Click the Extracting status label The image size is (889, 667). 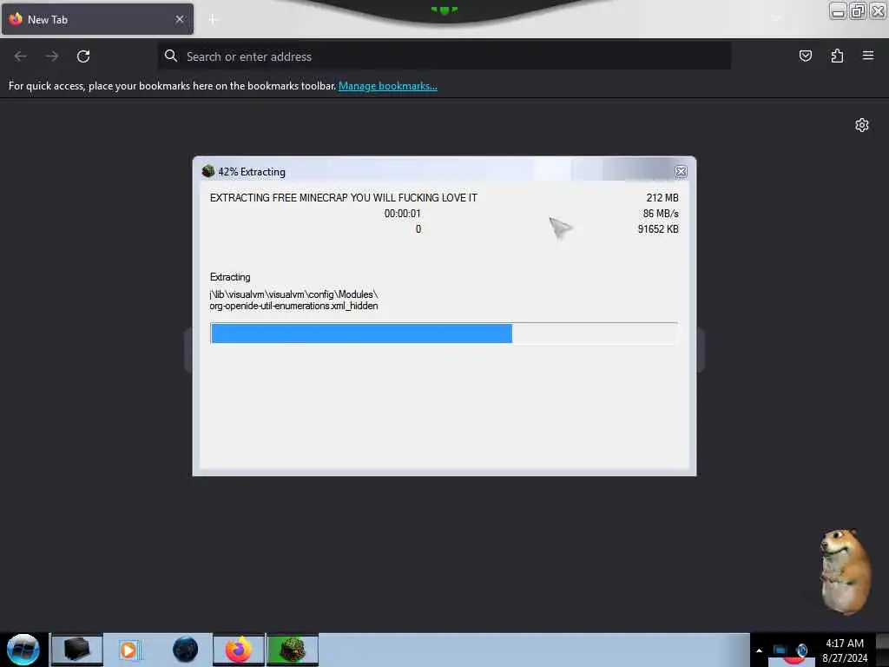click(x=230, y=277)
